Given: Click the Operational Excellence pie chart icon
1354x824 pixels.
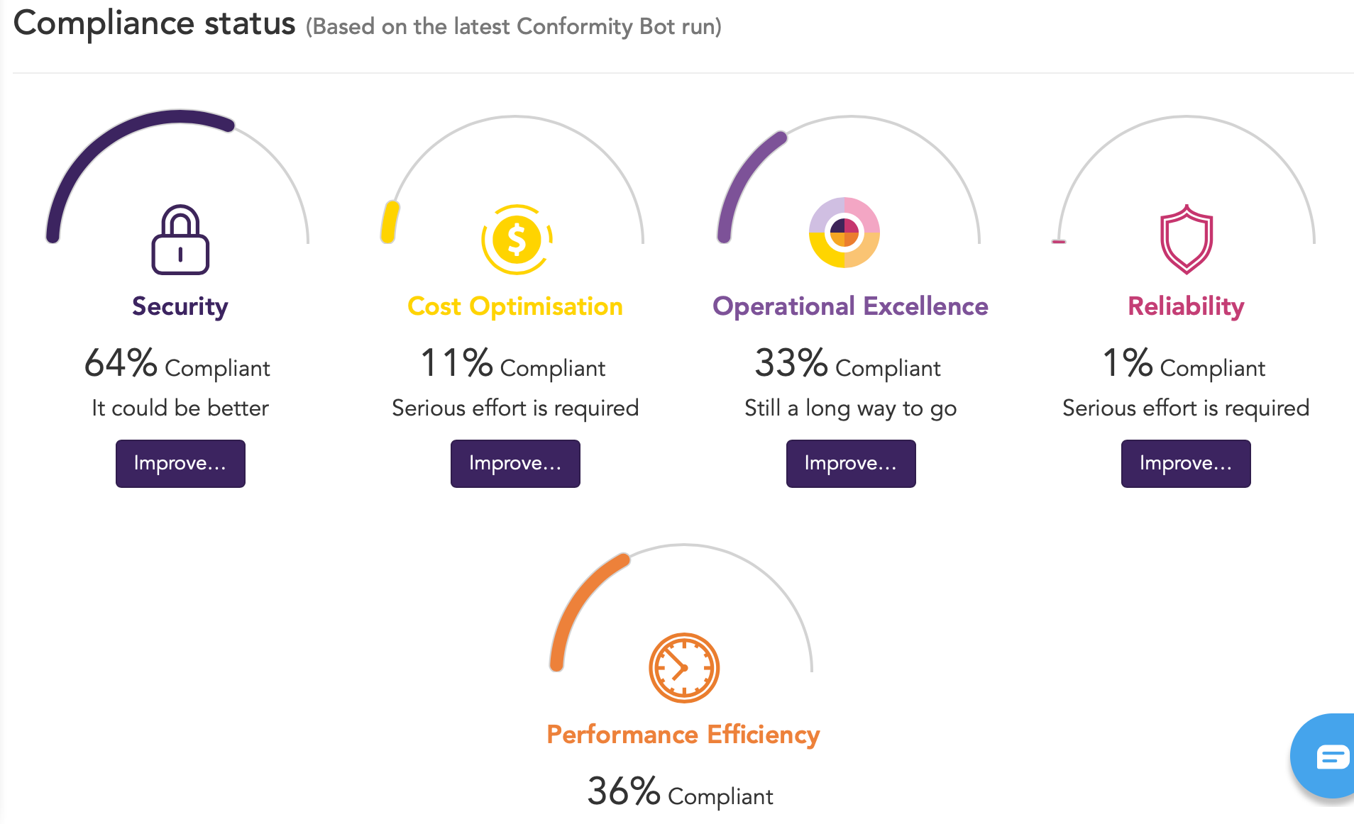Looking at the screenshot, I should coord(844,232).
